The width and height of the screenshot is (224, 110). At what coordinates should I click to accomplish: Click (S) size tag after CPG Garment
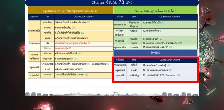point(178,75)
